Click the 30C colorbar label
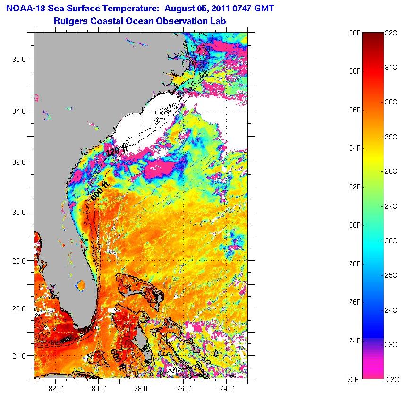The height and width of the screenshot is (393, 401). pos(391,102)
